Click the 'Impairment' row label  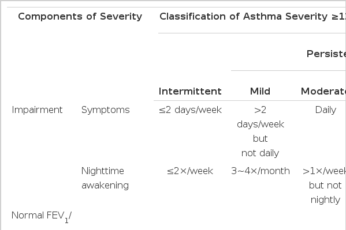tap(37, 110)
